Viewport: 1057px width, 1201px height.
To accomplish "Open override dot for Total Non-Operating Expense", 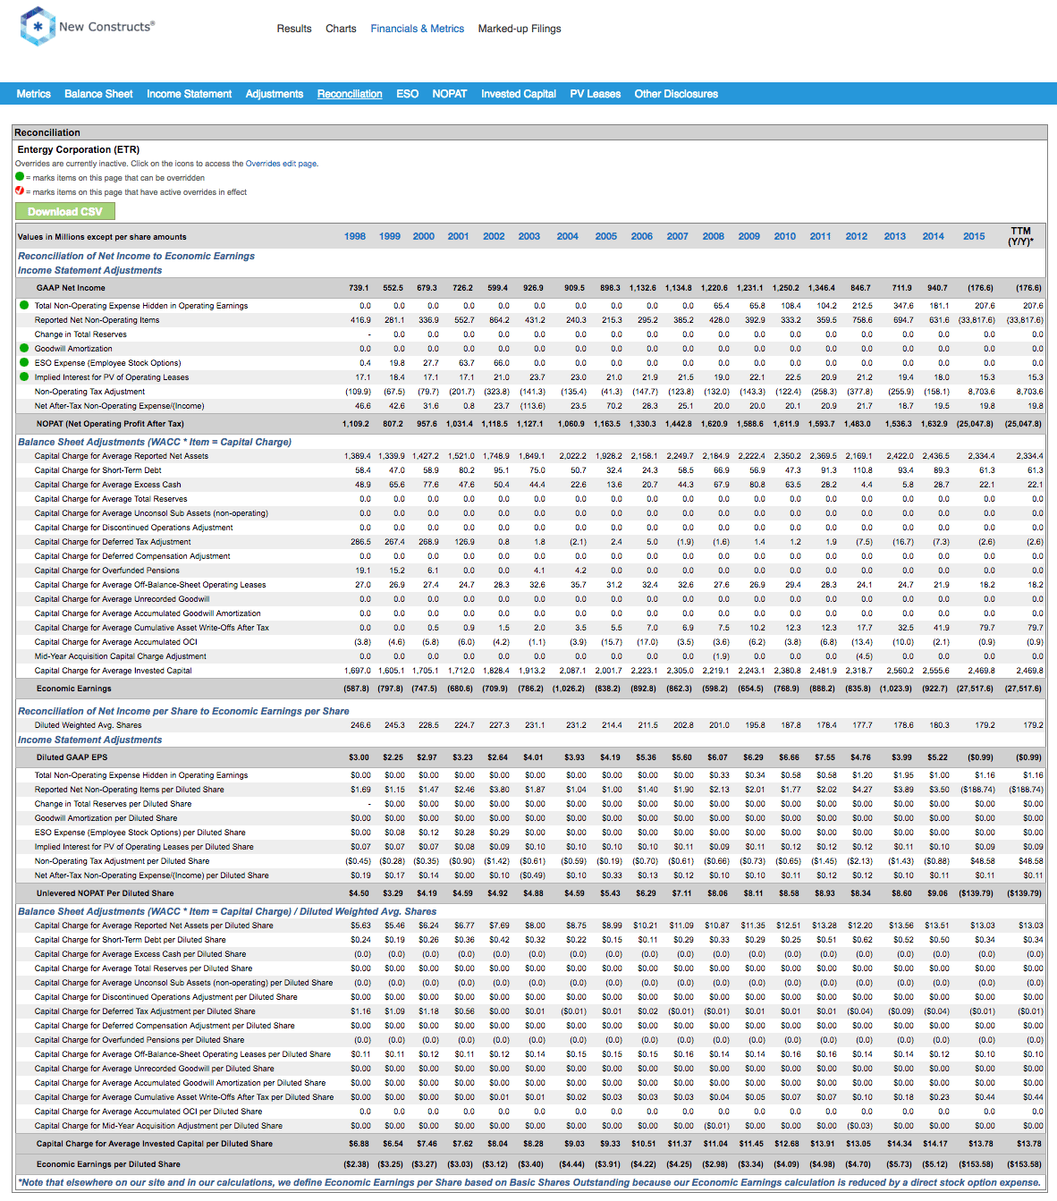I will coord(24,306).
